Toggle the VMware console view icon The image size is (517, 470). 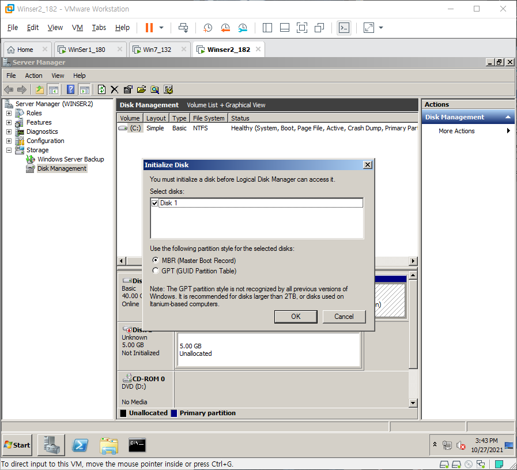tap(344, 28)
